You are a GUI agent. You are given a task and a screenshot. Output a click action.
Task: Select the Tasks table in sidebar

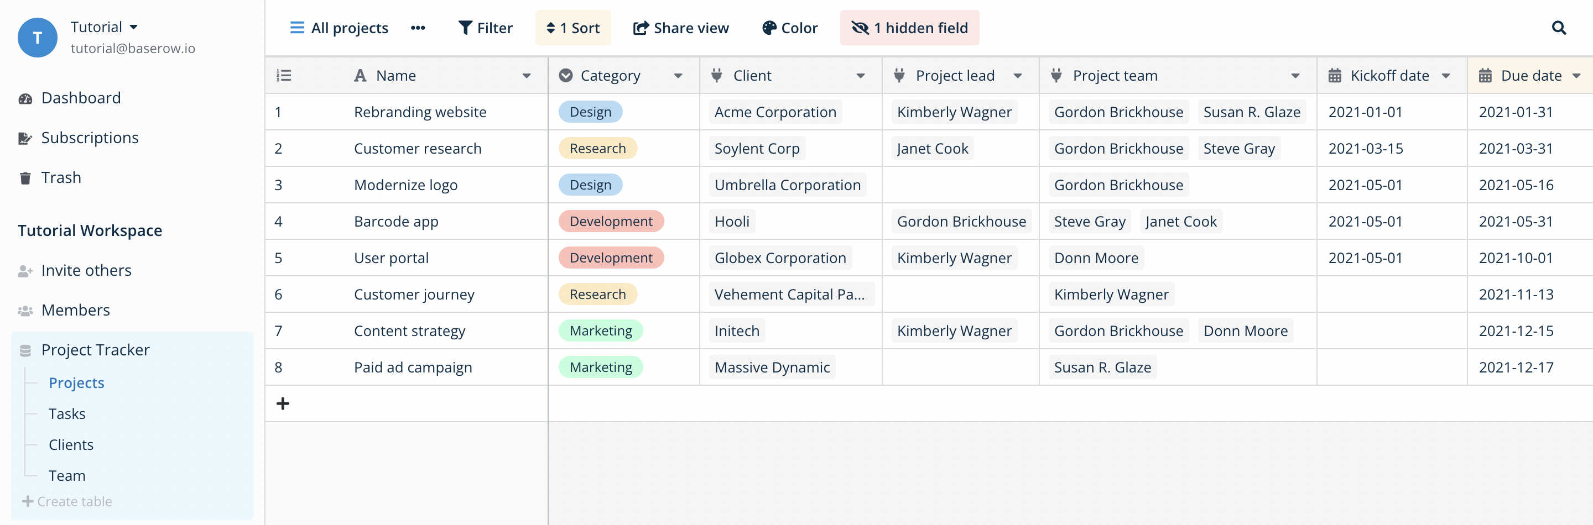pos(67,414)
